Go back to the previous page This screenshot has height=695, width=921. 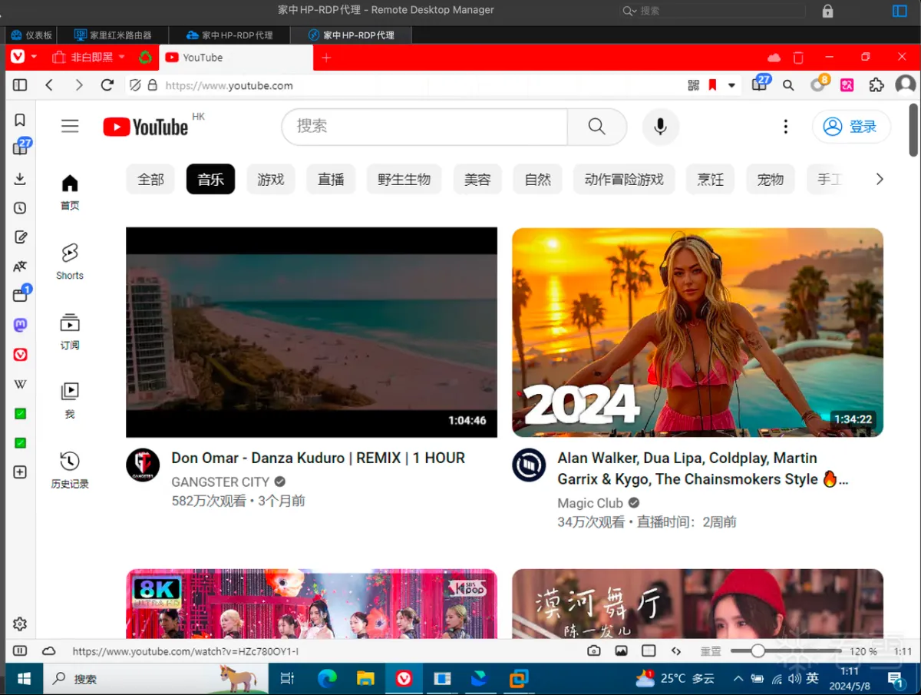(49, 85)
